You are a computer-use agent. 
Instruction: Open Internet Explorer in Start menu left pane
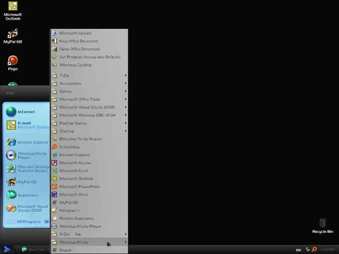pos(27,142)
